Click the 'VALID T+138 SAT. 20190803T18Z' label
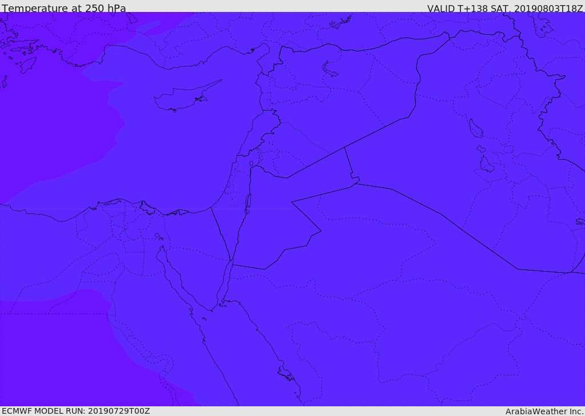 click(505, 8)
